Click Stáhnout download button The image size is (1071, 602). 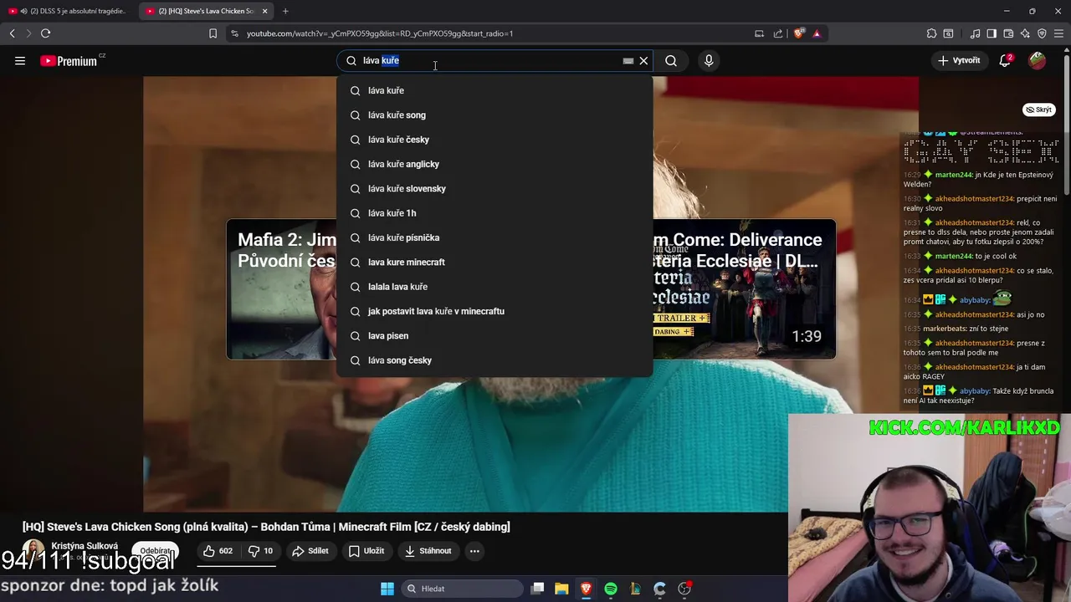[428, 551]
